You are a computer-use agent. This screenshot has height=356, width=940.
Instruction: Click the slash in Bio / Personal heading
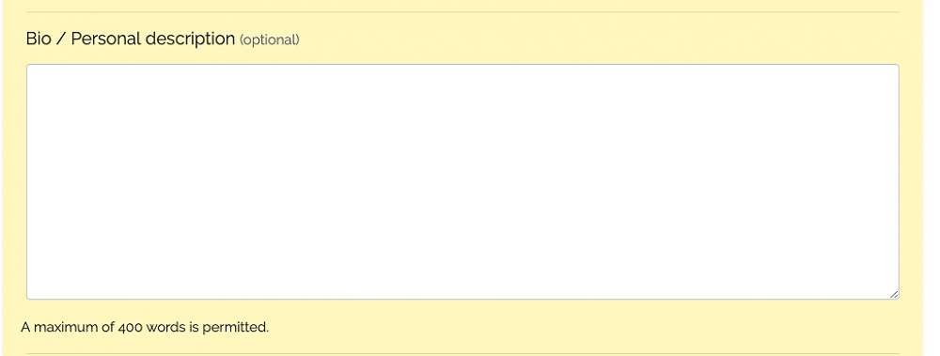[61, 39]
